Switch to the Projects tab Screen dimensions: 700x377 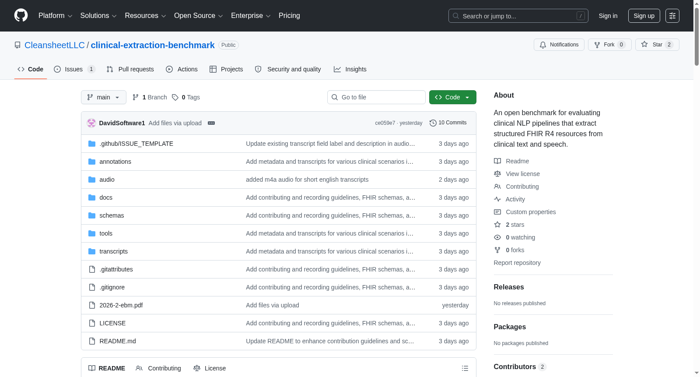226,69
